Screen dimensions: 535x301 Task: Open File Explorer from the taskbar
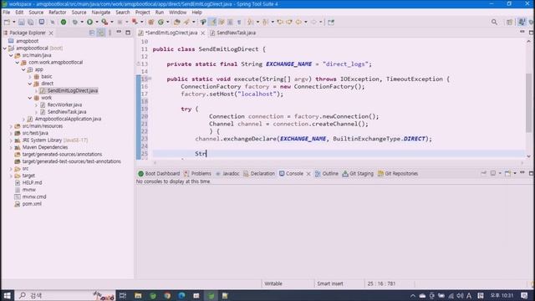tap(138, 295)
